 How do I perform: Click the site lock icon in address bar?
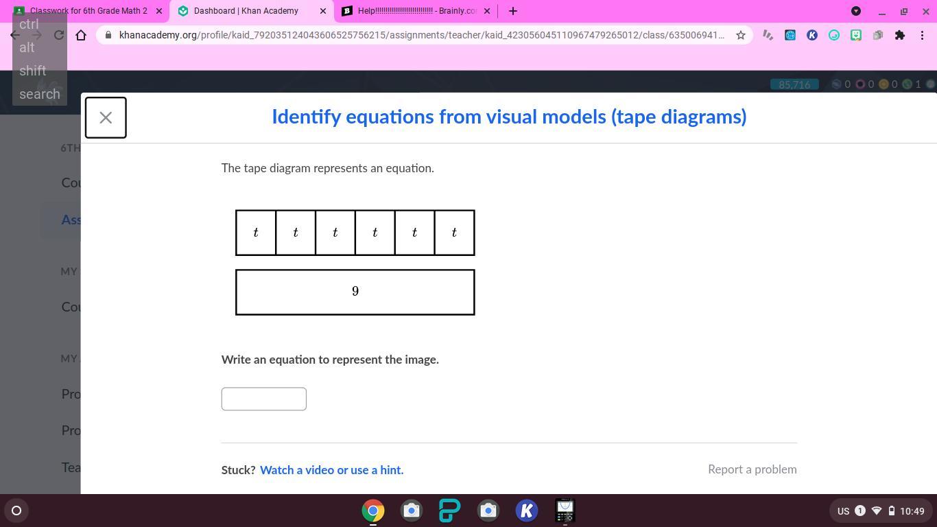click(107, 35)
